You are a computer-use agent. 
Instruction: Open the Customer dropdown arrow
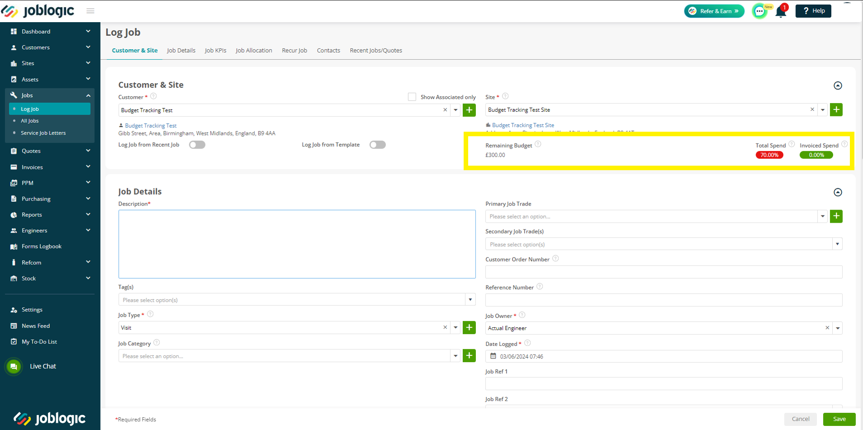click(455, 110)
